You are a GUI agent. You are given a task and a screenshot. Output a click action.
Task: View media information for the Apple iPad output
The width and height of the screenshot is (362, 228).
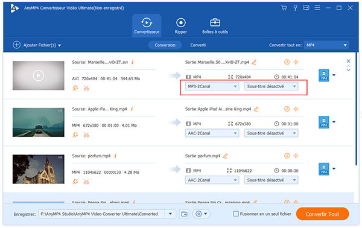(287, 109)
